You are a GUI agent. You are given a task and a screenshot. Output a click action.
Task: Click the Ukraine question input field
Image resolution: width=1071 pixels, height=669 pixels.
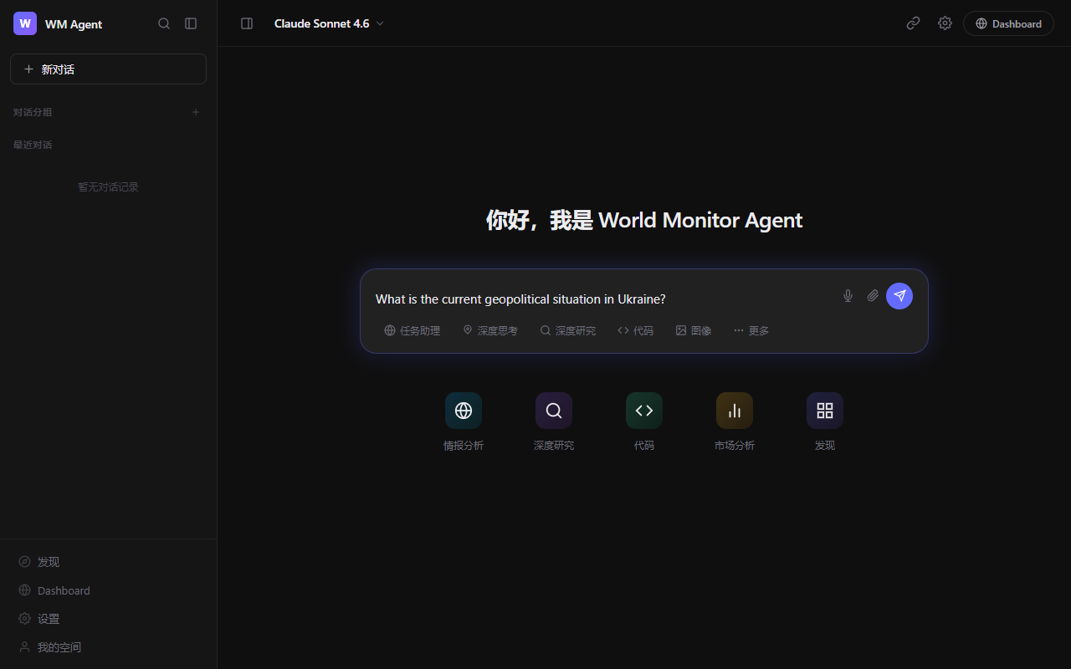(x=602, y=299)
